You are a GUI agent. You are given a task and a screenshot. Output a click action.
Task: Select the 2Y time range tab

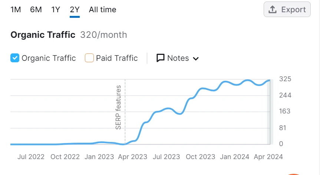pyautogui.click(x=75, y=10)
